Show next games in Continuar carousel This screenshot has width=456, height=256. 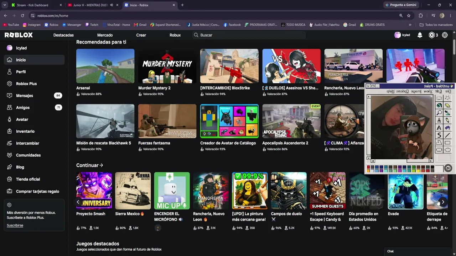coord(443,202)
